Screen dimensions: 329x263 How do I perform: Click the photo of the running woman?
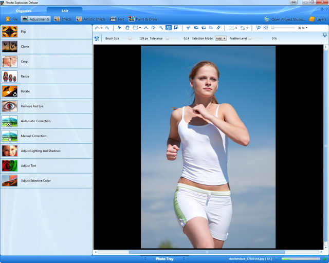(x=208, y=147)
